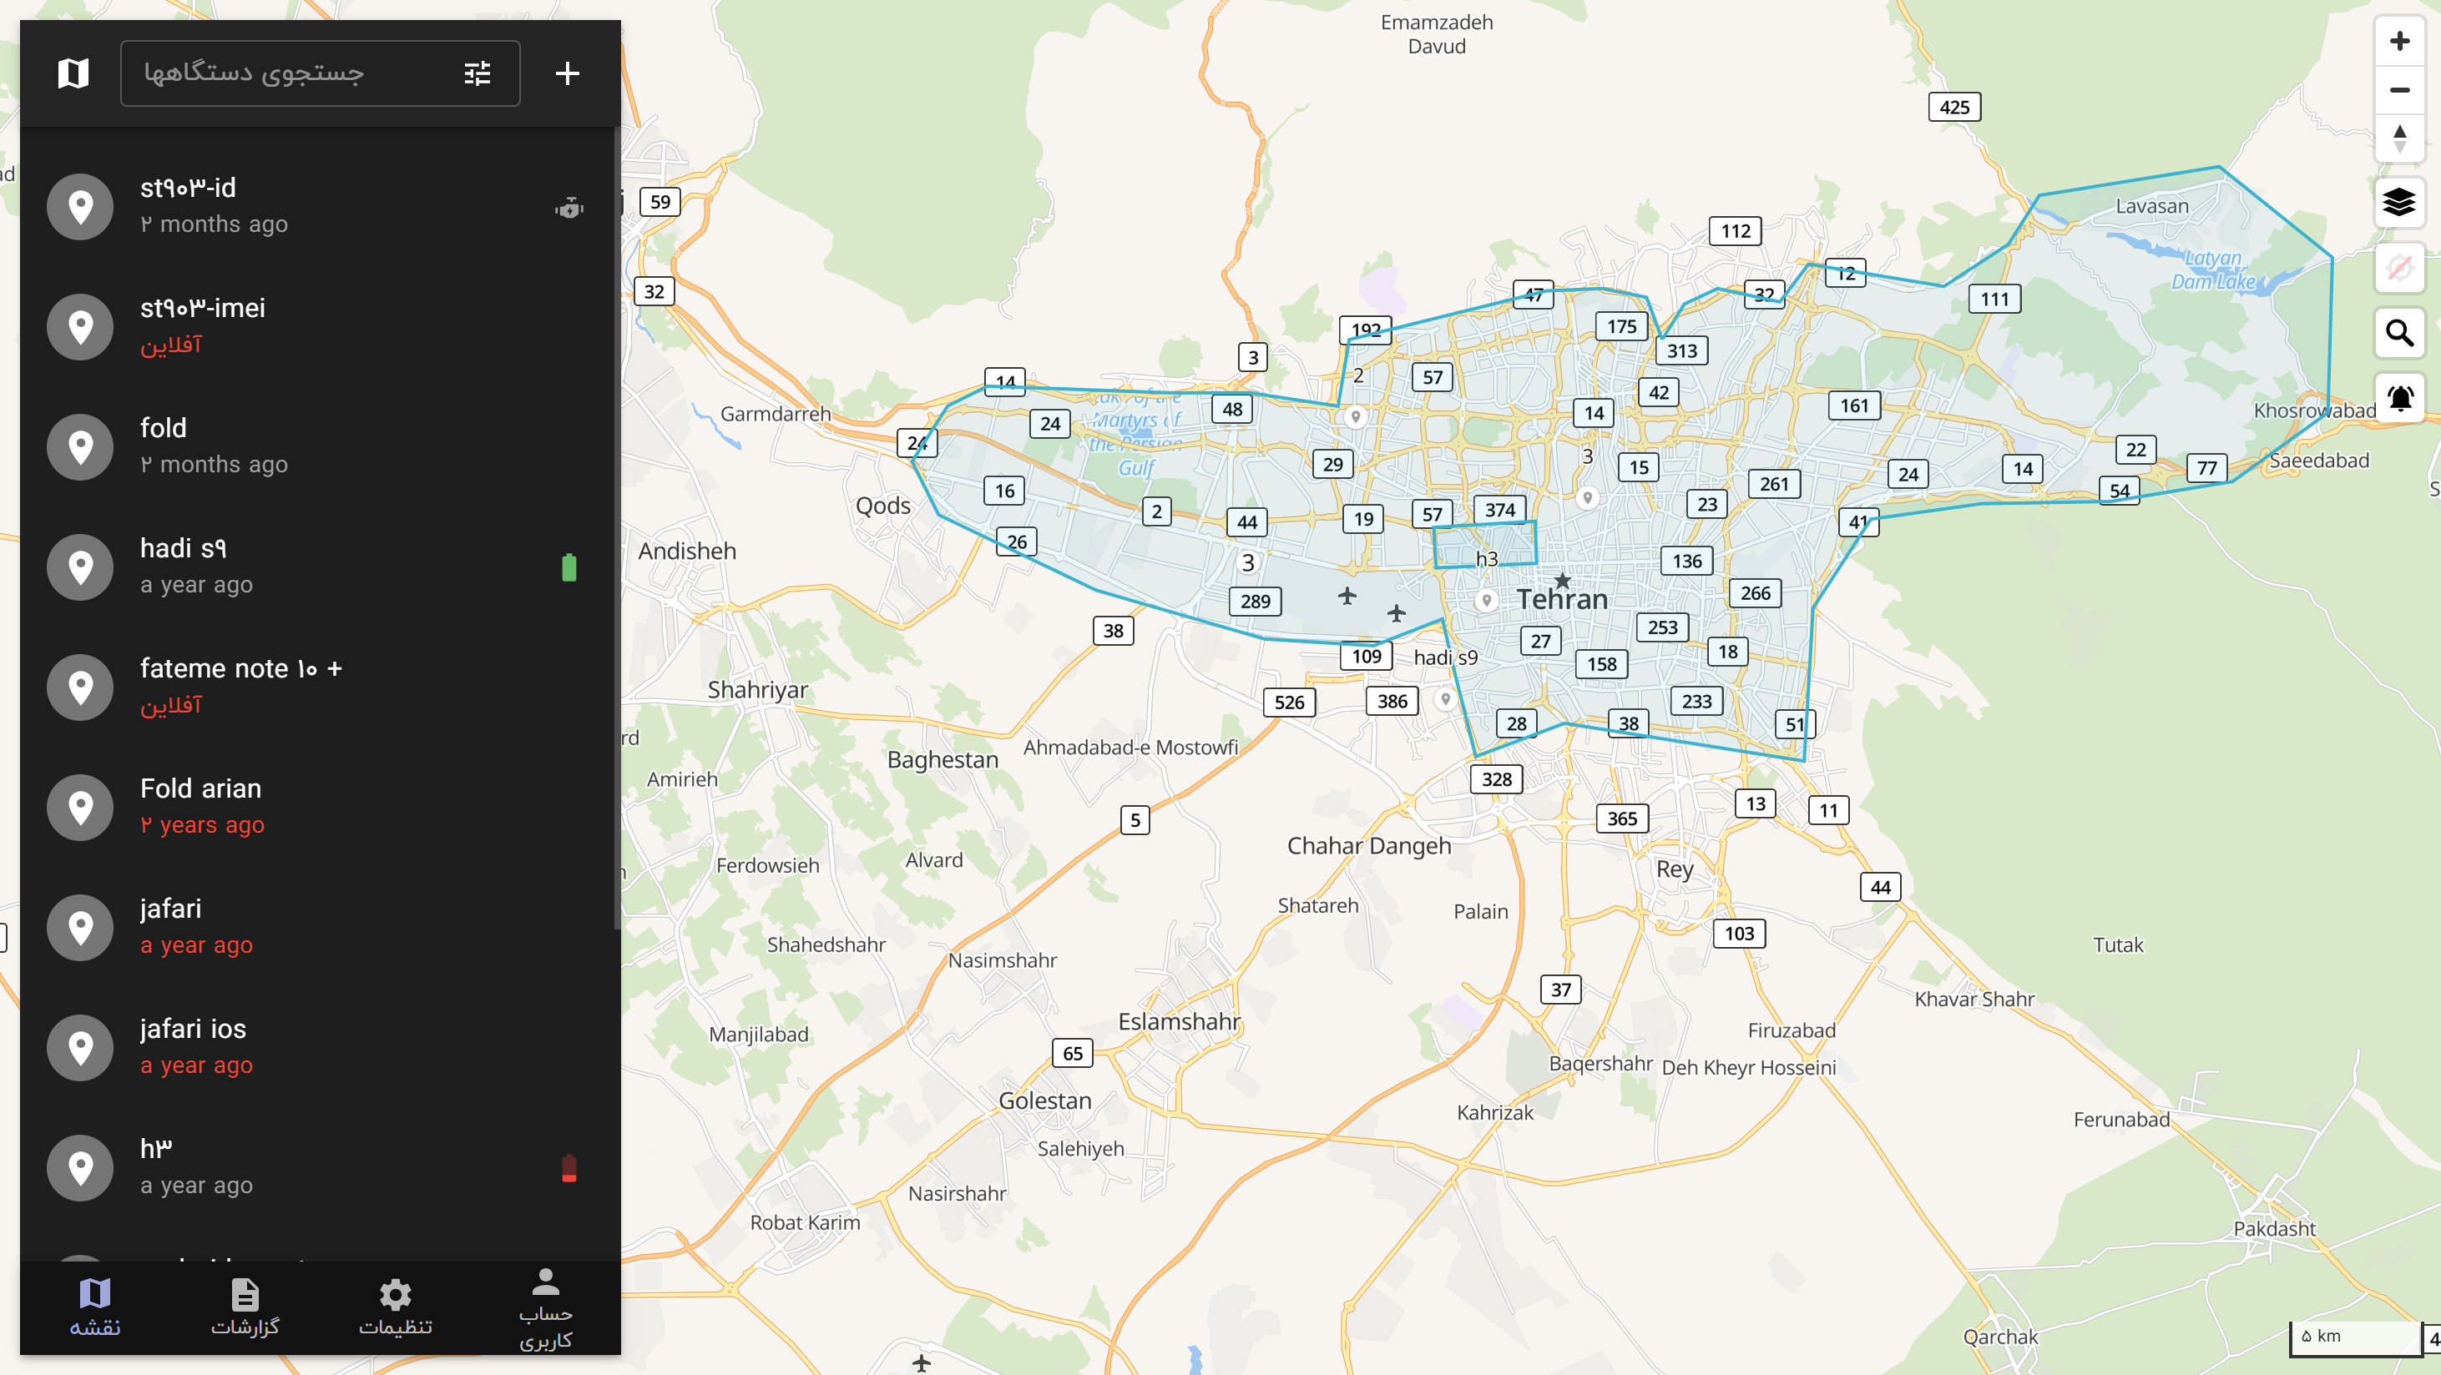The width and height of the screenshot is (2441, 1375).
Task: Toggle the geofence visibility map button
Action: [2399, 268]
